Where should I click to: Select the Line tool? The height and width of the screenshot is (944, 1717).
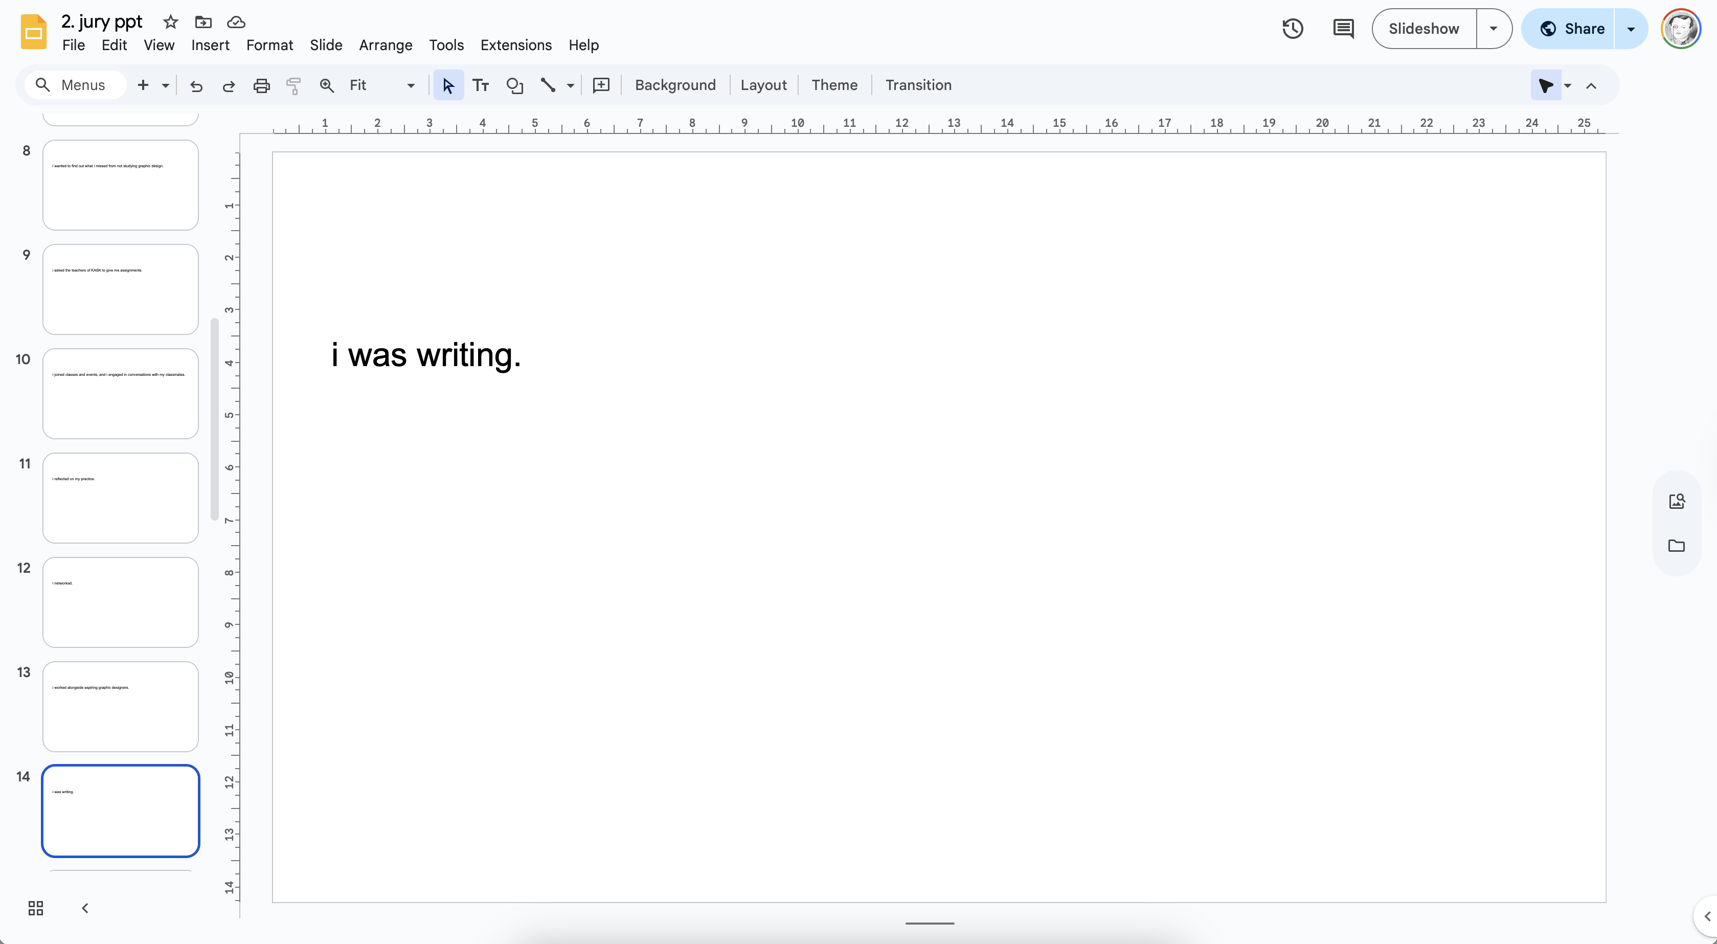(548, 85)
